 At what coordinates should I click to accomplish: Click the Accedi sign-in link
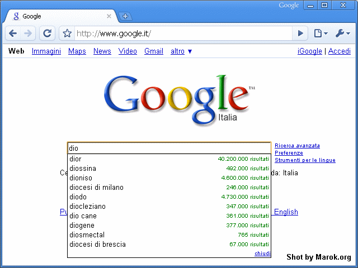pyautogui.click(x=340, y=51)
